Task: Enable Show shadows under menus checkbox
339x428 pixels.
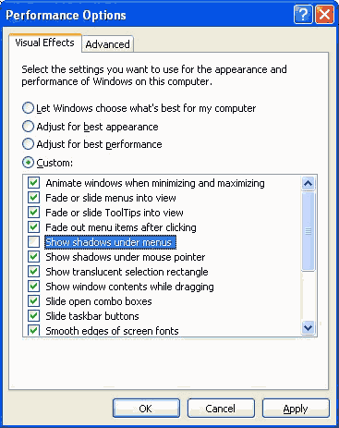Action: click(x=34, y=242)
